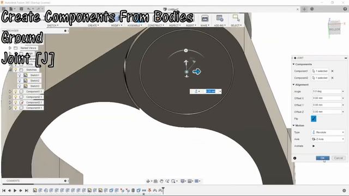The image size is (349, 196).
Task: Select Sketch2 in the browser
Action: [35, 81]
